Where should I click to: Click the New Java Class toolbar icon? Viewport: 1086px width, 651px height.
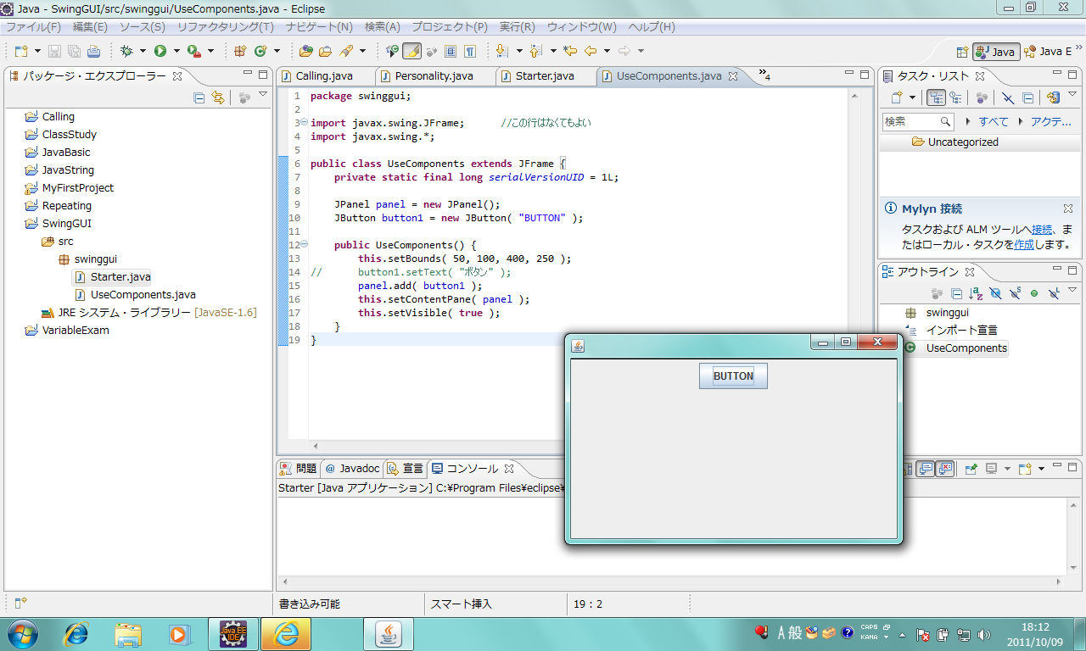tap(260, 51)
